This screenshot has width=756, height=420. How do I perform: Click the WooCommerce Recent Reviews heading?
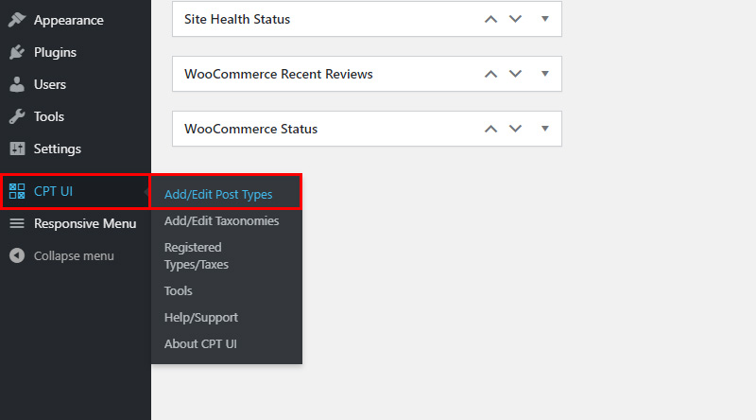[x=279, y=74]
